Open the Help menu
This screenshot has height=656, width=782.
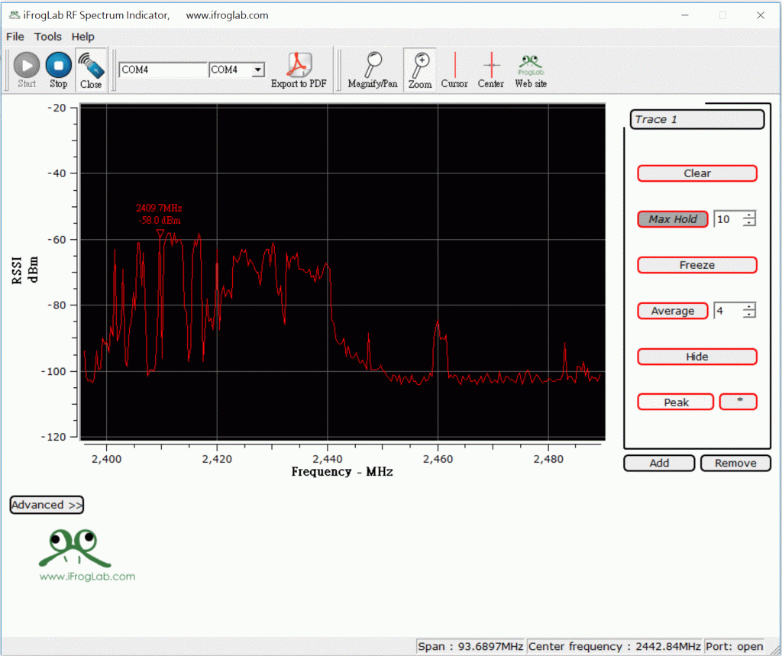coord(82,37)
